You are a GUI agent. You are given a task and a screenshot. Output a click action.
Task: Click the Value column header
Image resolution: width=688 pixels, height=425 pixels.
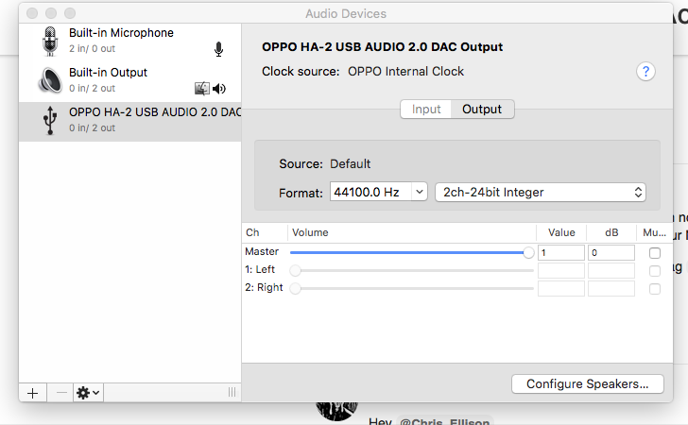pyautogui.click(x=561, y=232)
